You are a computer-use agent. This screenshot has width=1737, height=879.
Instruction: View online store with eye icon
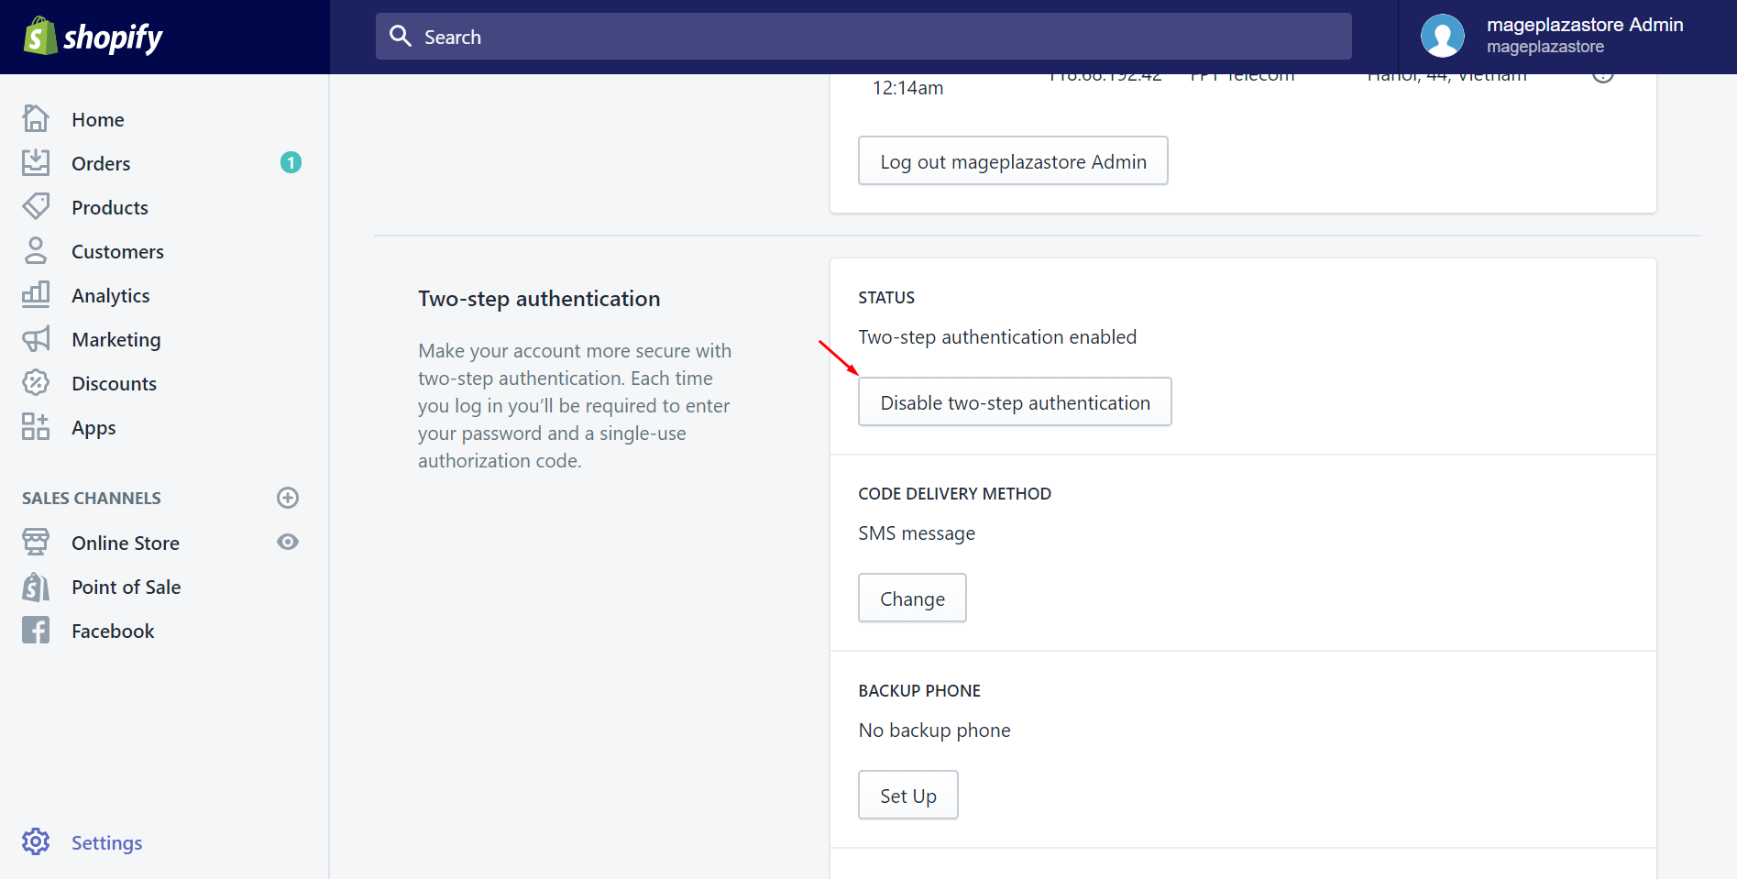[288, 542]
